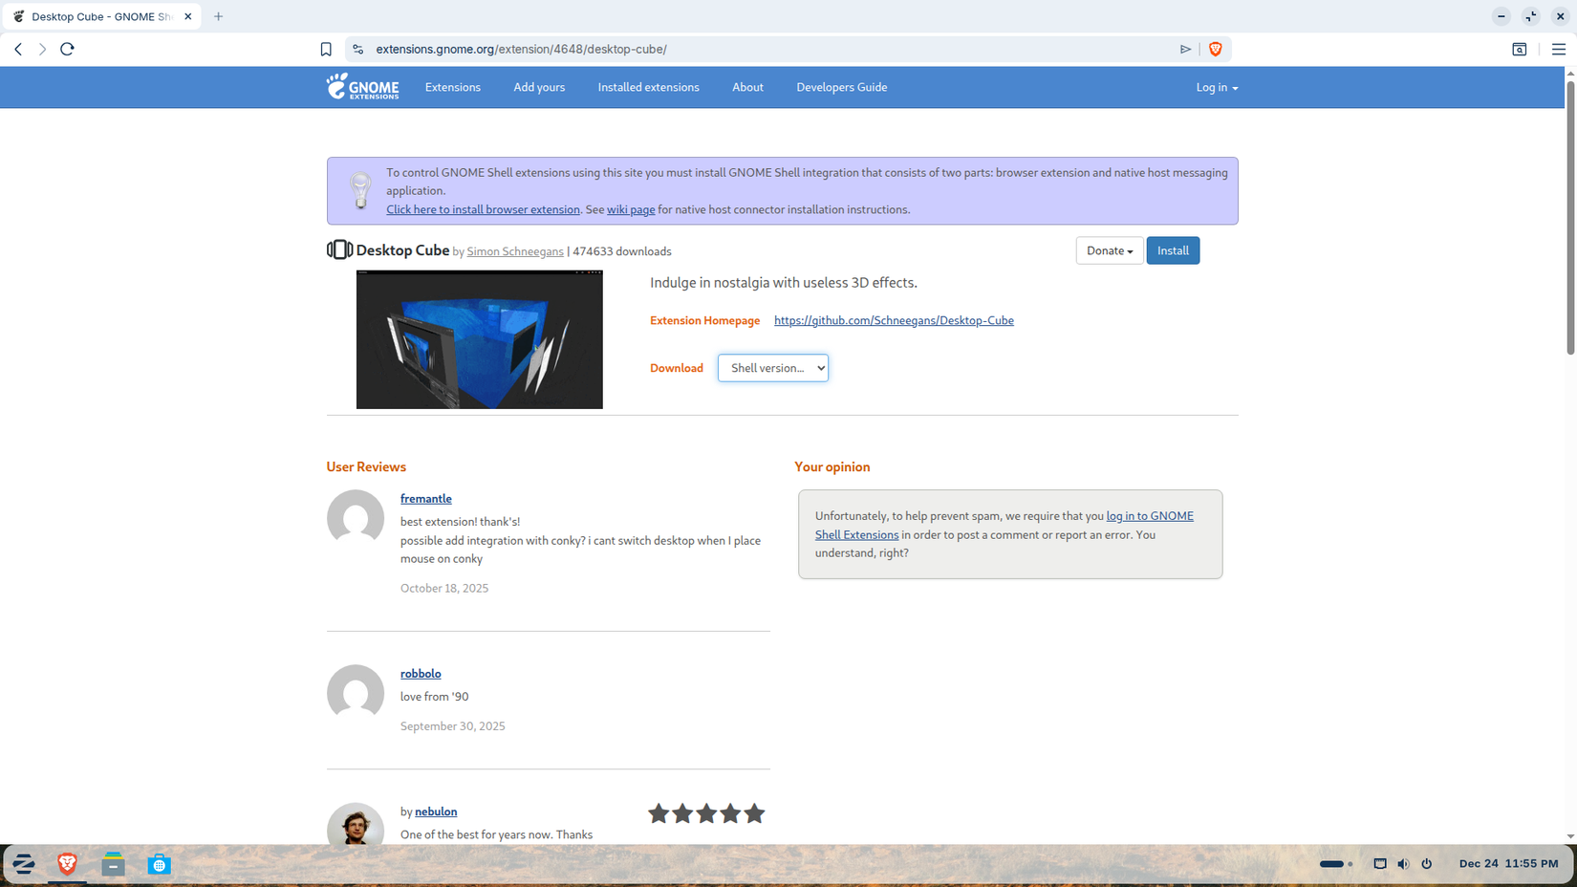Open the browser main menu
The height and width of the screenshot is (887, 1577).
click(x=1559, y=49)
